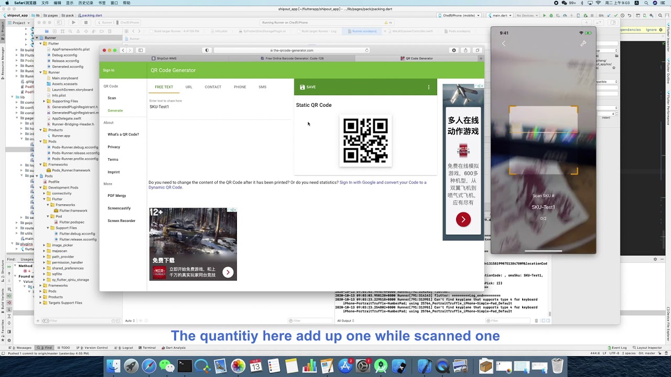The image size is (671, 377).
Task: Open Finder from the Dock
Action: pyautogui.click(x=113, y=366)
